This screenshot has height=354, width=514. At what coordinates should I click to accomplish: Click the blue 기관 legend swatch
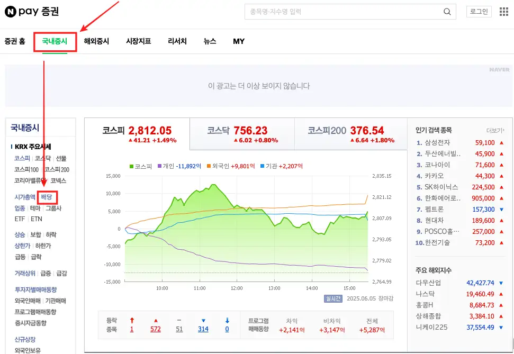262,166
